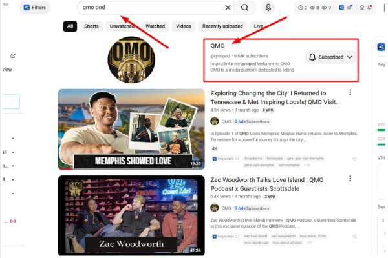The image size is (388, 258).
Task: Open the Exploring Changing the City video title
Action: pyautogui.click(x=275, y=97)
